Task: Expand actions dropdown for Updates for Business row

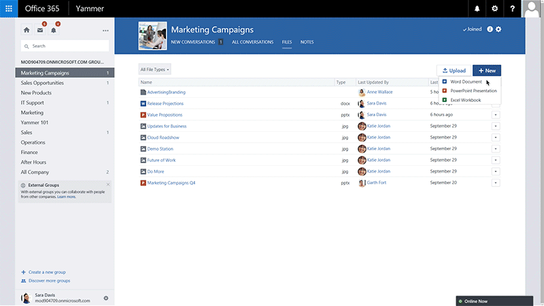Action: point(496,126)
